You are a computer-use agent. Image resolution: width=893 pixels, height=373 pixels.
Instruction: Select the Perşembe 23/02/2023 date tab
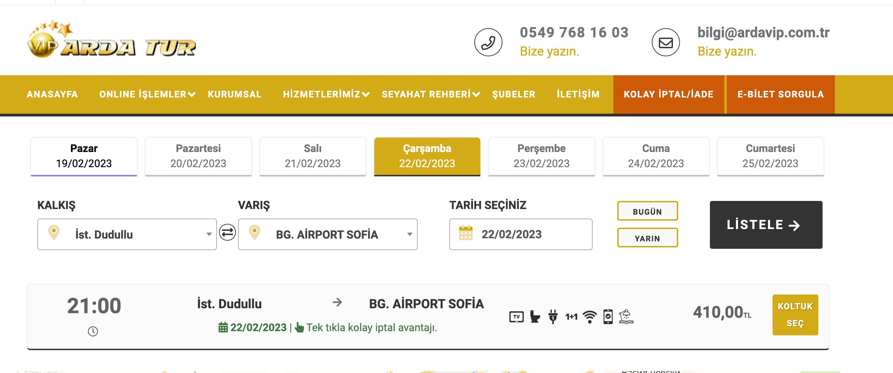[x=541, y=156]
